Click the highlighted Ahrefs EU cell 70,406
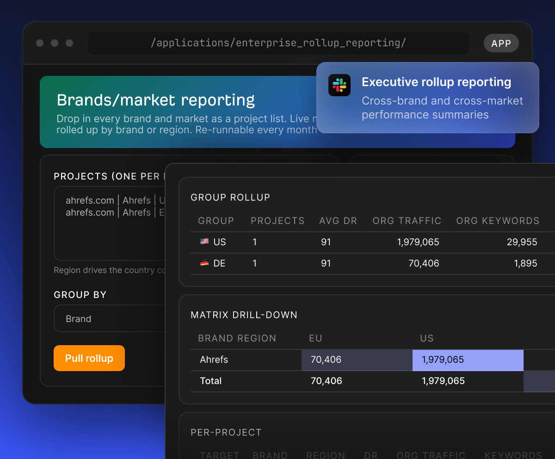Viewport: 555px width, 459px height. tap(357, 360)
